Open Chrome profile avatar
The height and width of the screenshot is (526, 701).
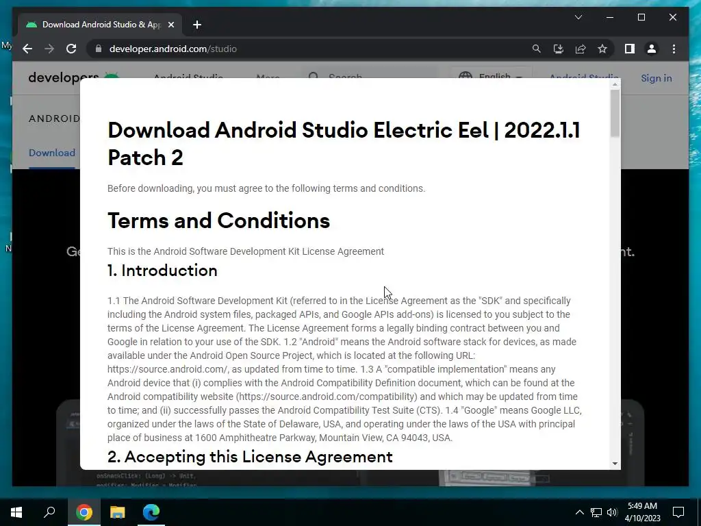(652, 49)
